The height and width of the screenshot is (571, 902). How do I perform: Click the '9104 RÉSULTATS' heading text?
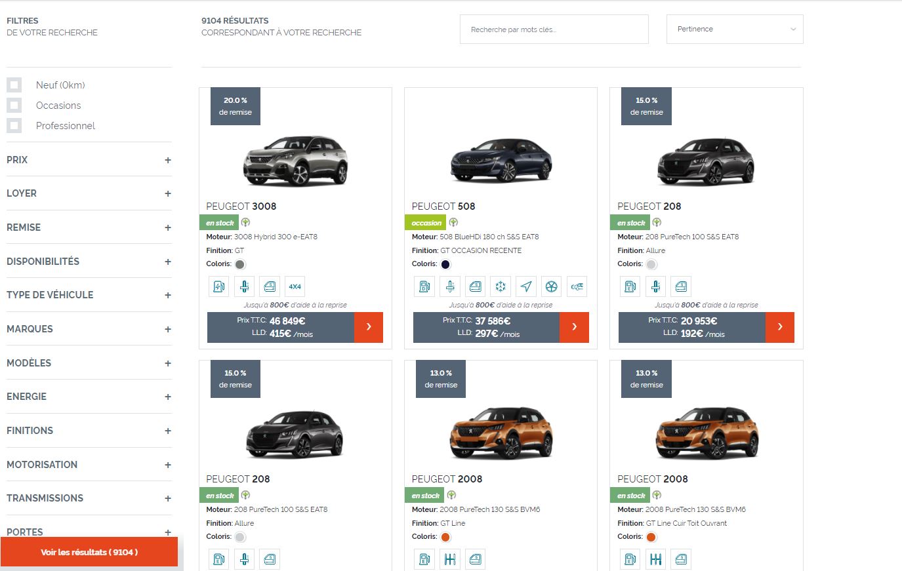(235, 21)
